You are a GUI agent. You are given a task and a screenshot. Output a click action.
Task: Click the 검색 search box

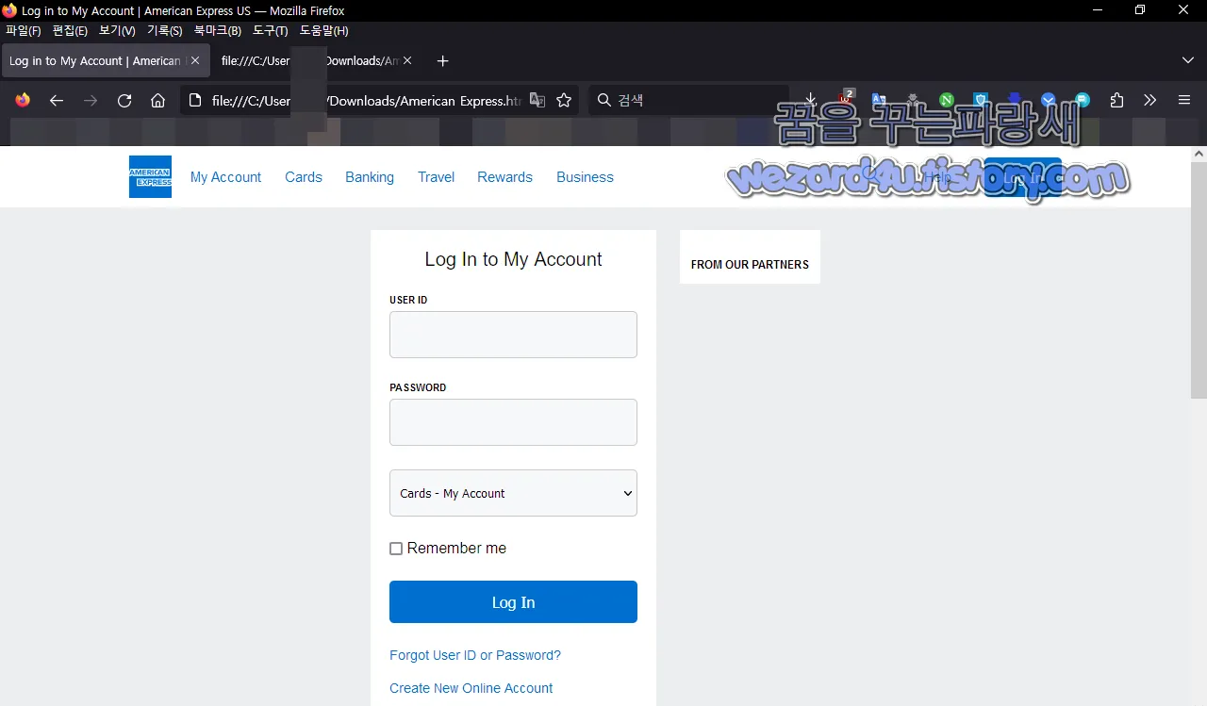tap(688, 100)
